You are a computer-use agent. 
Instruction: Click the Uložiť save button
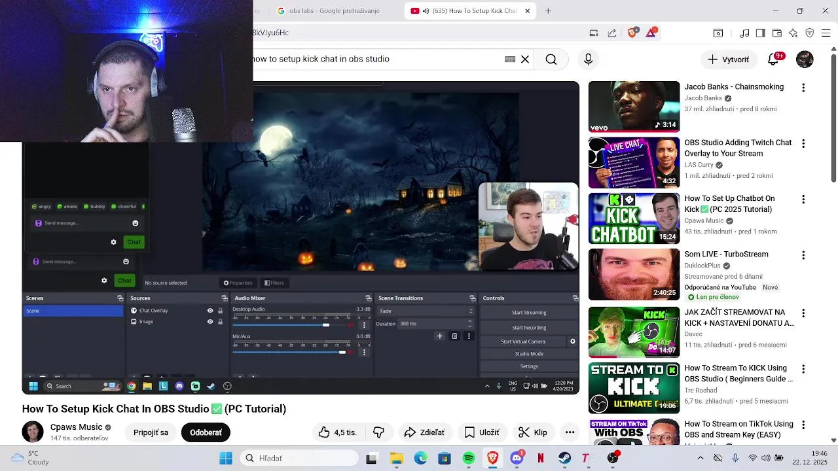[x=482, y=432]
